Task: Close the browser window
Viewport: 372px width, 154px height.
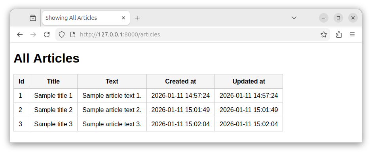Action: click(x=353, y=18)
